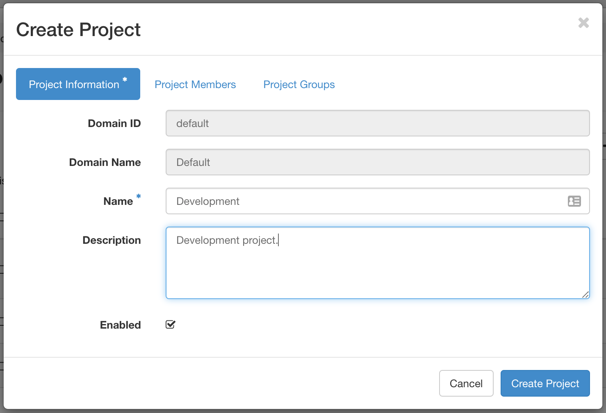Click the disabled Domain Name field
The image size is (606, 413).
[377, 162]
